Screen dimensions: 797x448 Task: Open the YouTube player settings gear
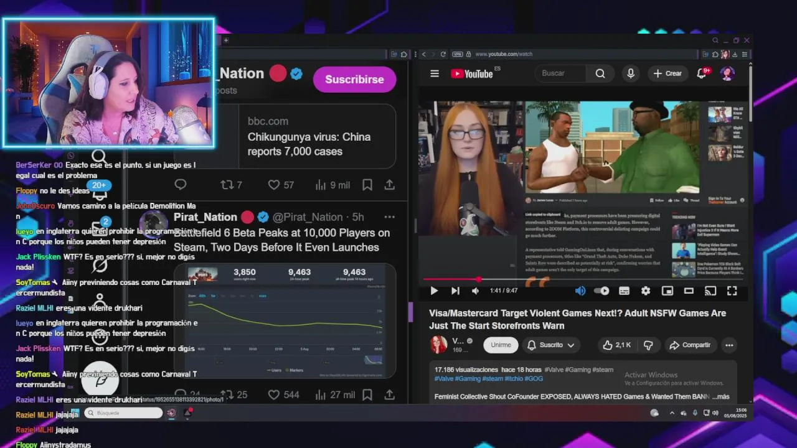pyautogui.click(x=646, y=291)
